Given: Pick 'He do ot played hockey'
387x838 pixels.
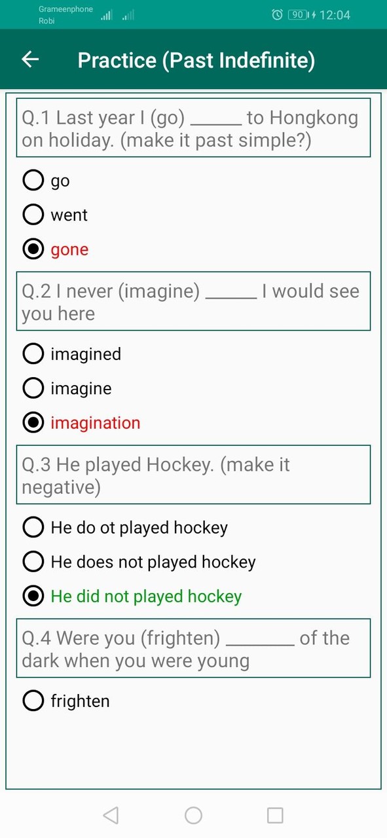Looking at the screenshot, I should [x=33, y=527].
